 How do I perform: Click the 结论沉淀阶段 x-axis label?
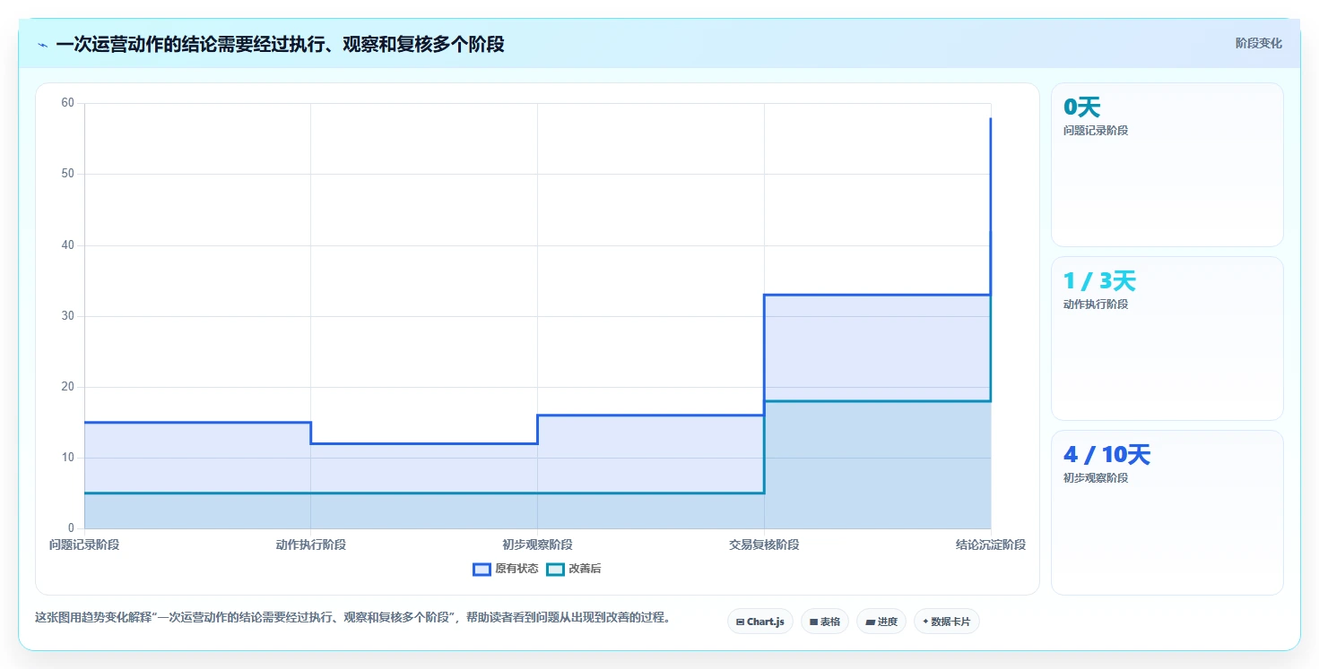991,545
